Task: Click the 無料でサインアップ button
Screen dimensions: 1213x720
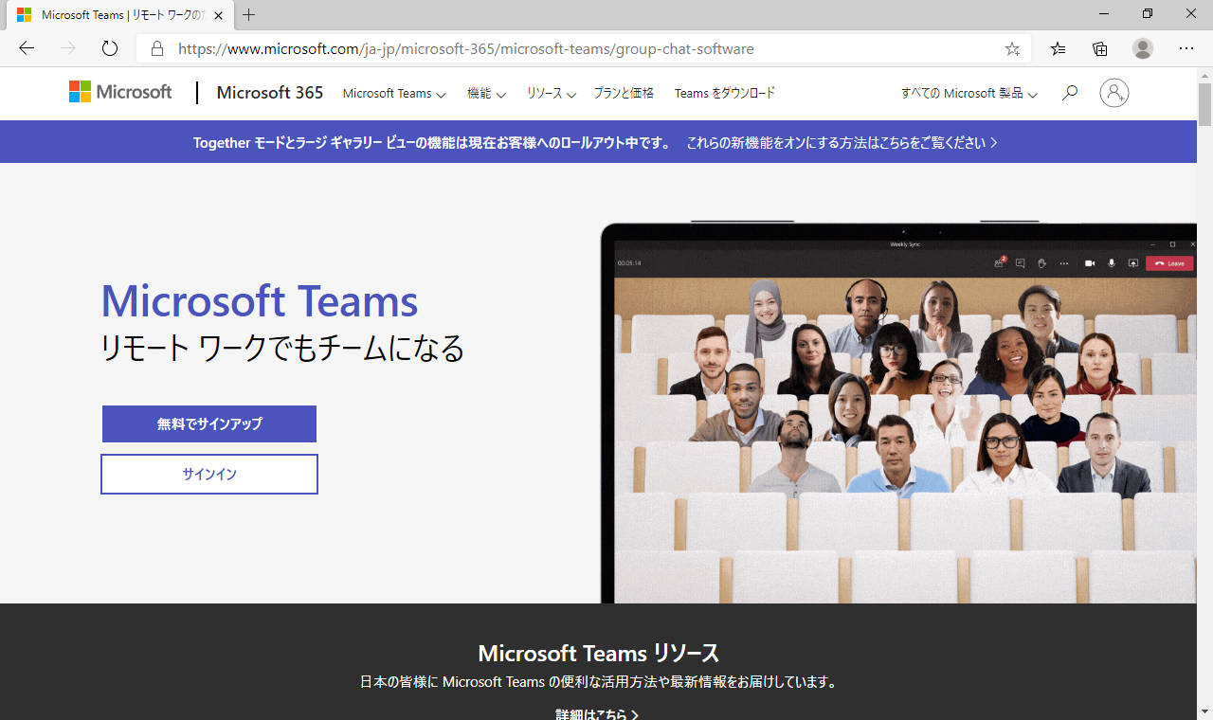Action: pyautogui.click(x=209, y=424)
